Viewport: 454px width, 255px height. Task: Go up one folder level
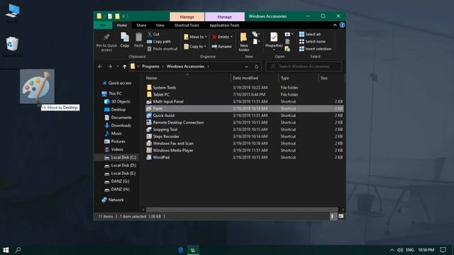pyautogui.click(x=125, y=67)
